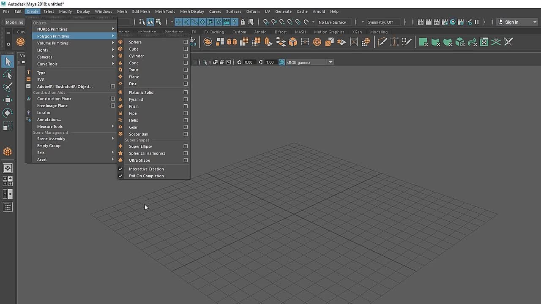Click the Sign In button
This screenshot has width=541, height=304.
tap(511, 22)
